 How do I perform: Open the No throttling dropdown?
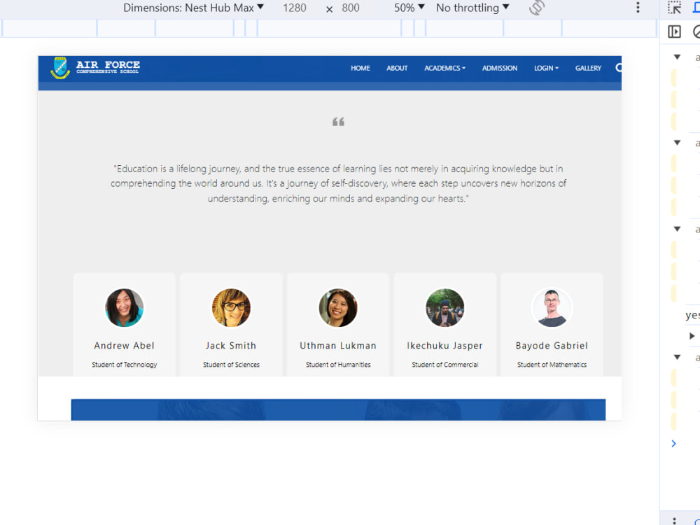471,8
